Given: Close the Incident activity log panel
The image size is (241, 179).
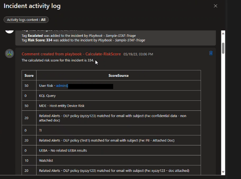Looking at the screenshot, I should pos(216,6).
